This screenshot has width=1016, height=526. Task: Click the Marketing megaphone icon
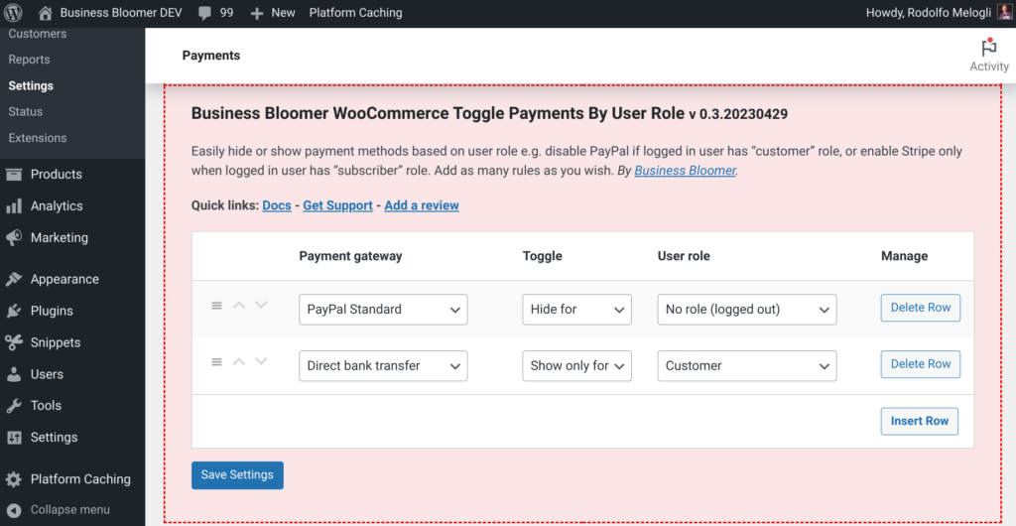[14, 238]
